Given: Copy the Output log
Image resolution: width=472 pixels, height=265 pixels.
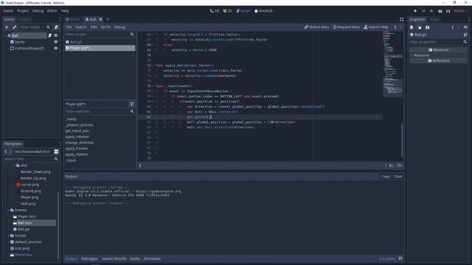Looking at the screenshot, I should click(386, 177).
